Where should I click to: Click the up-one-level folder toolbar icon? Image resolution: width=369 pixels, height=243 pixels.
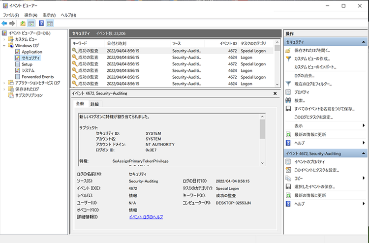(x=23, y=23)
